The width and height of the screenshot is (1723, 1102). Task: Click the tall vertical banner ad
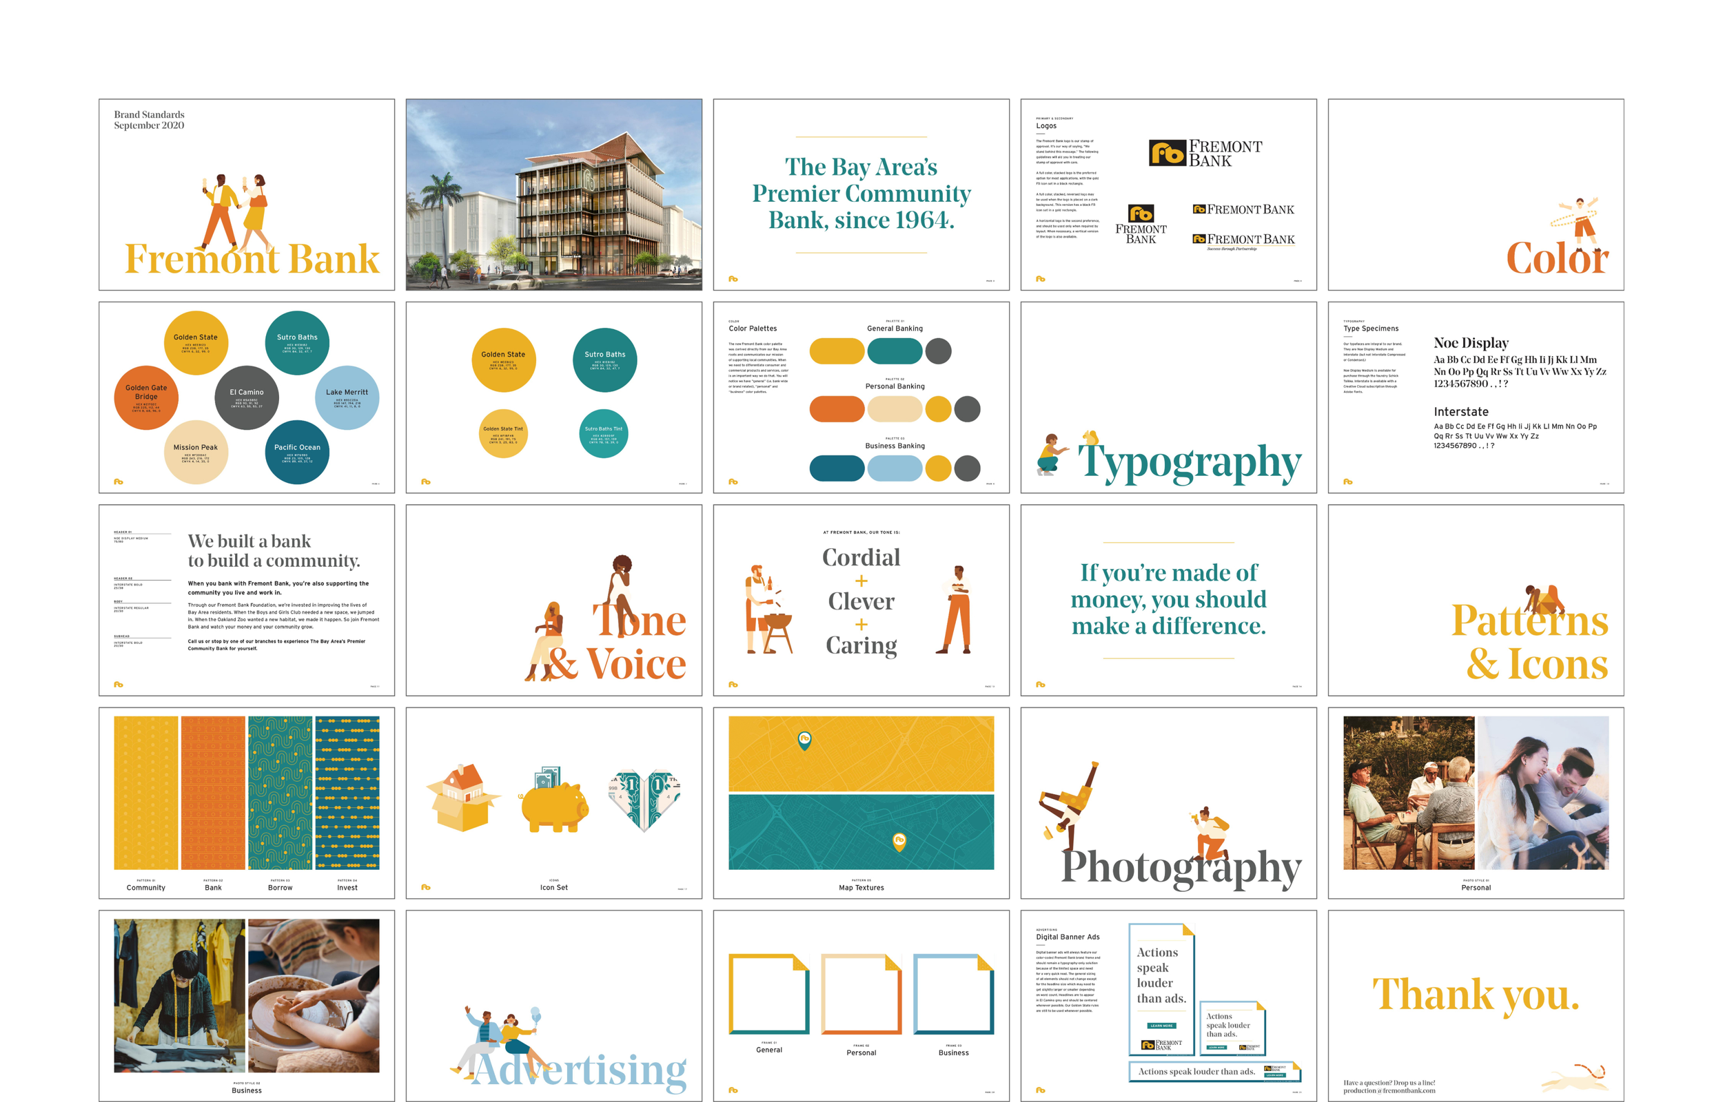(1162, 990)
